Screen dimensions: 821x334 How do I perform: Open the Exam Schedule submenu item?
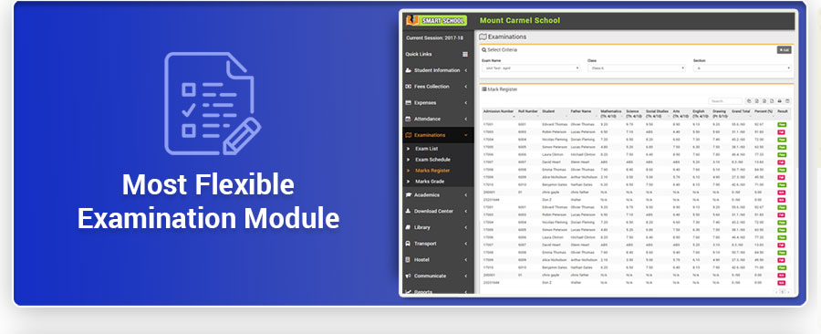coord(432,160)
